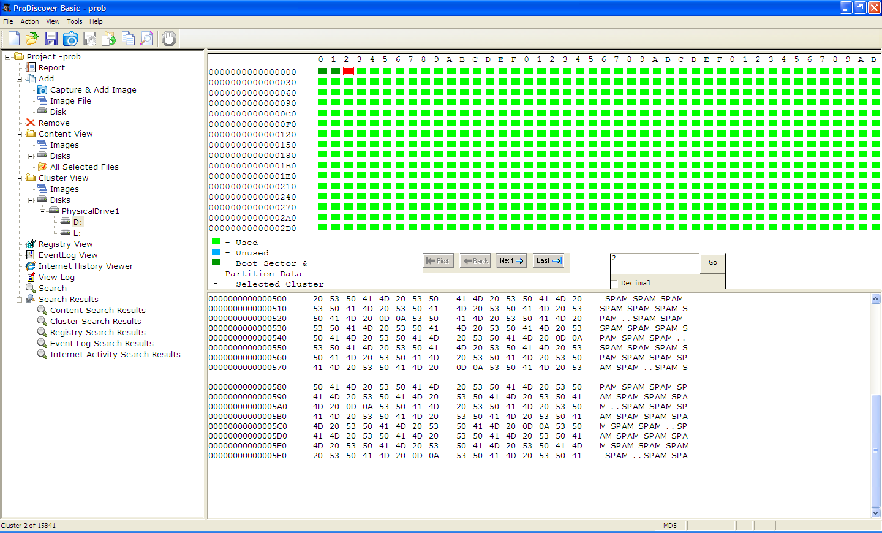882x533 pixels.
Task: Click the stop hand toolbar icon
Action: click(x=169, y=39)
